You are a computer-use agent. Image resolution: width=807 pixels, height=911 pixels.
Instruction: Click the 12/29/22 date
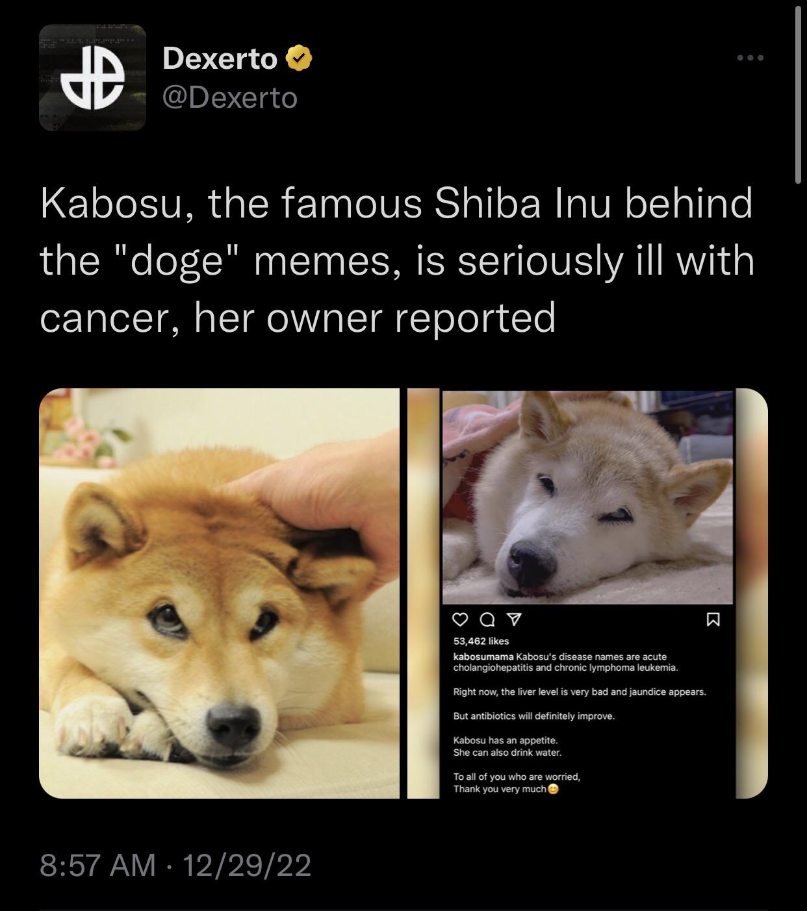click(247, 866)
